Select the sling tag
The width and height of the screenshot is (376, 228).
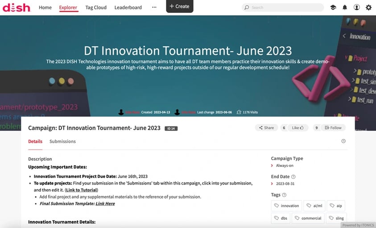(336, 218)
